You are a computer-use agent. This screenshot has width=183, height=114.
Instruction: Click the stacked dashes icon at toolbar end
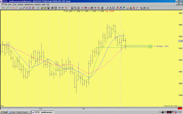148,8
